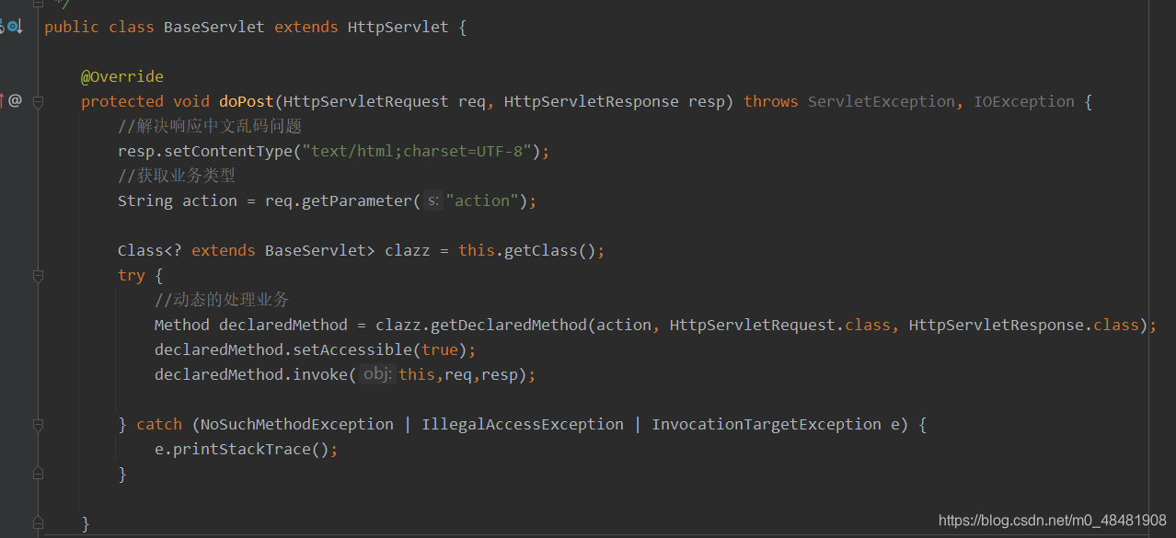This screenshot has width=1176, height=538.
Task: Click the overrides arrow gutter icon beside doPost
Action: point(3,100)
